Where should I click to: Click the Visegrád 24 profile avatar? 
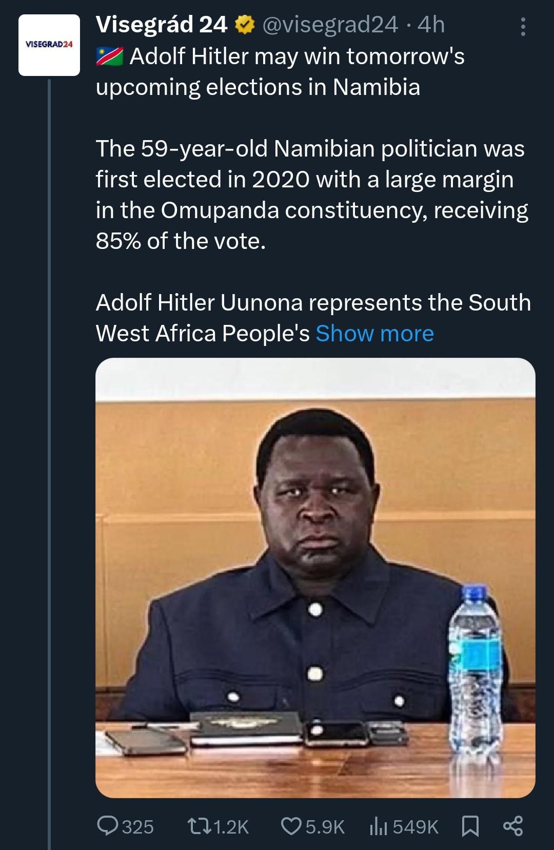click(x=49, y=45)
